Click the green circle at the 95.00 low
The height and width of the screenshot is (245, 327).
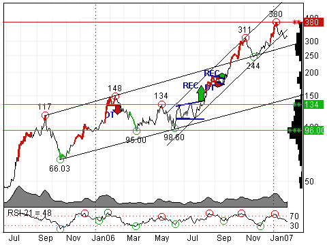(136, 131)
